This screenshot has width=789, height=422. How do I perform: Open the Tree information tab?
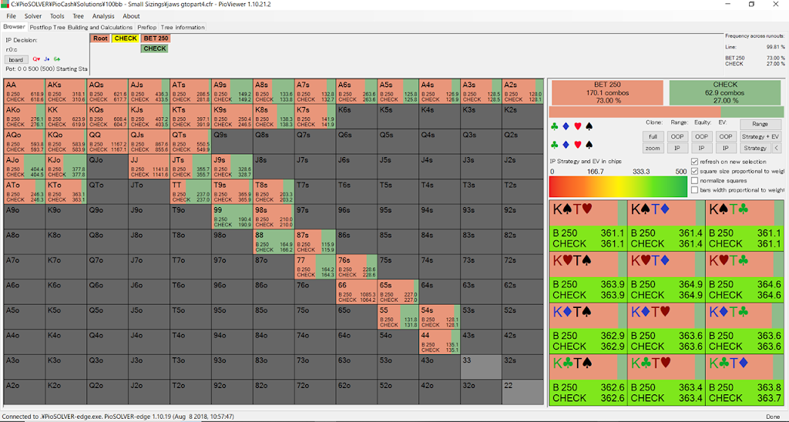coord(183,27)
